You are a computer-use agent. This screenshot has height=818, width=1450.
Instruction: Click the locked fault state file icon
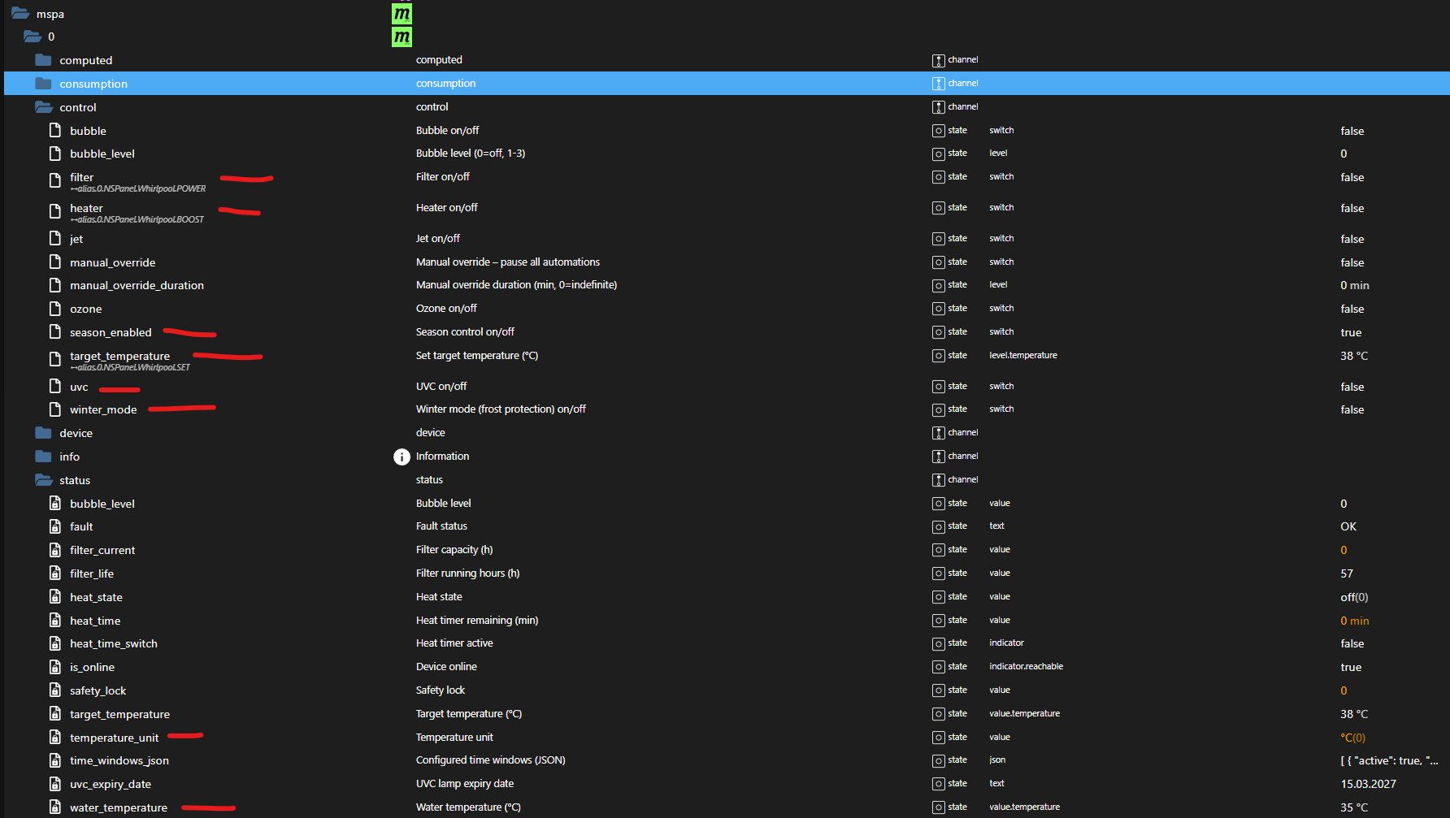pyautogui.click(x=55, y=526)
